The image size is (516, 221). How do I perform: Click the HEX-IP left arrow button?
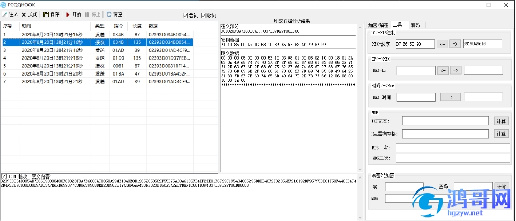pyautogui.click(x=444, y=70)
